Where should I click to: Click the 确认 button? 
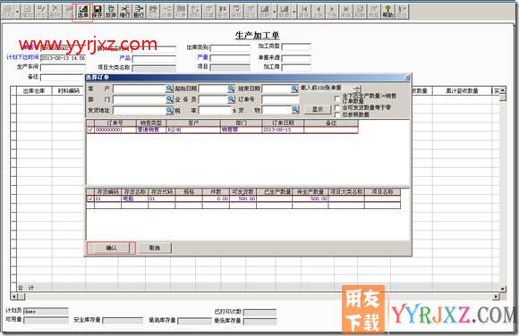112,248
